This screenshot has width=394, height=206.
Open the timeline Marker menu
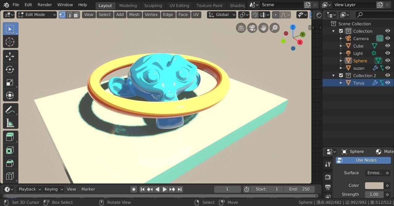(88, 189)
